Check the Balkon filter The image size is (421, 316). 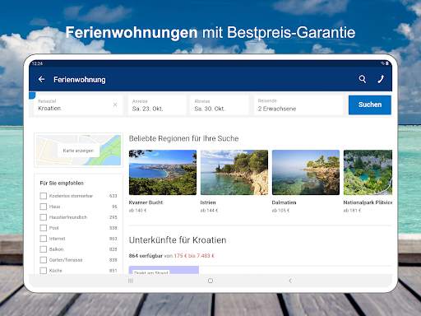(44, 249)
